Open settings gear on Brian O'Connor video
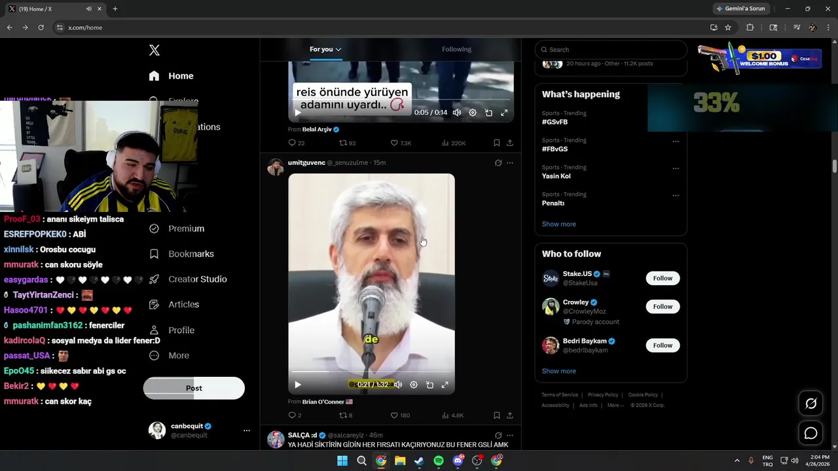This screenshot has height=471, width=838. click(414, 385)
